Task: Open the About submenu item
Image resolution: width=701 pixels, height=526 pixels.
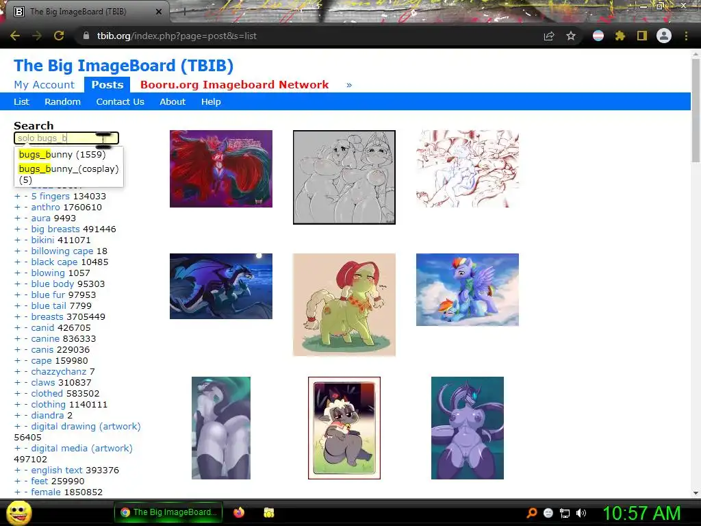Action: pyautogui.click(x=173, y=101)
